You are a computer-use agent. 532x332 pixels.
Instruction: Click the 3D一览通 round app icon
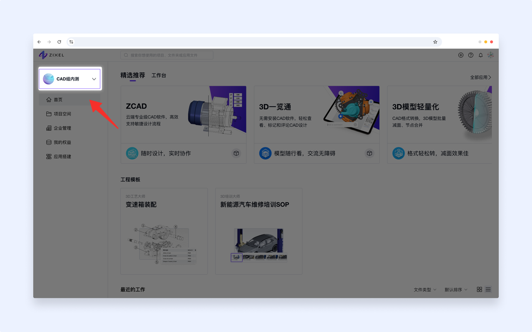[x=265, y=153]
